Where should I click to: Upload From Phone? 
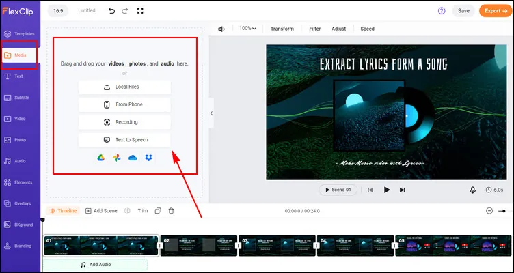(x=124, y=104)
